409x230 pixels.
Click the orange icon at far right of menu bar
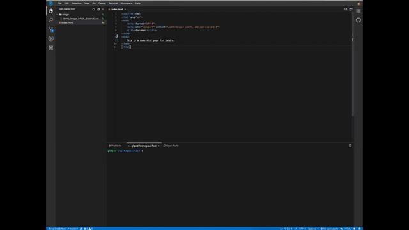pyautogui.click(x=359, y=3)
